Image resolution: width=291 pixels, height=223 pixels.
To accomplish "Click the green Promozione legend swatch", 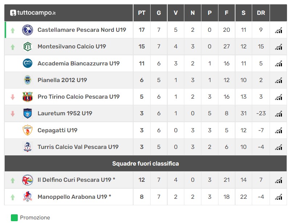I will [14, 218].
